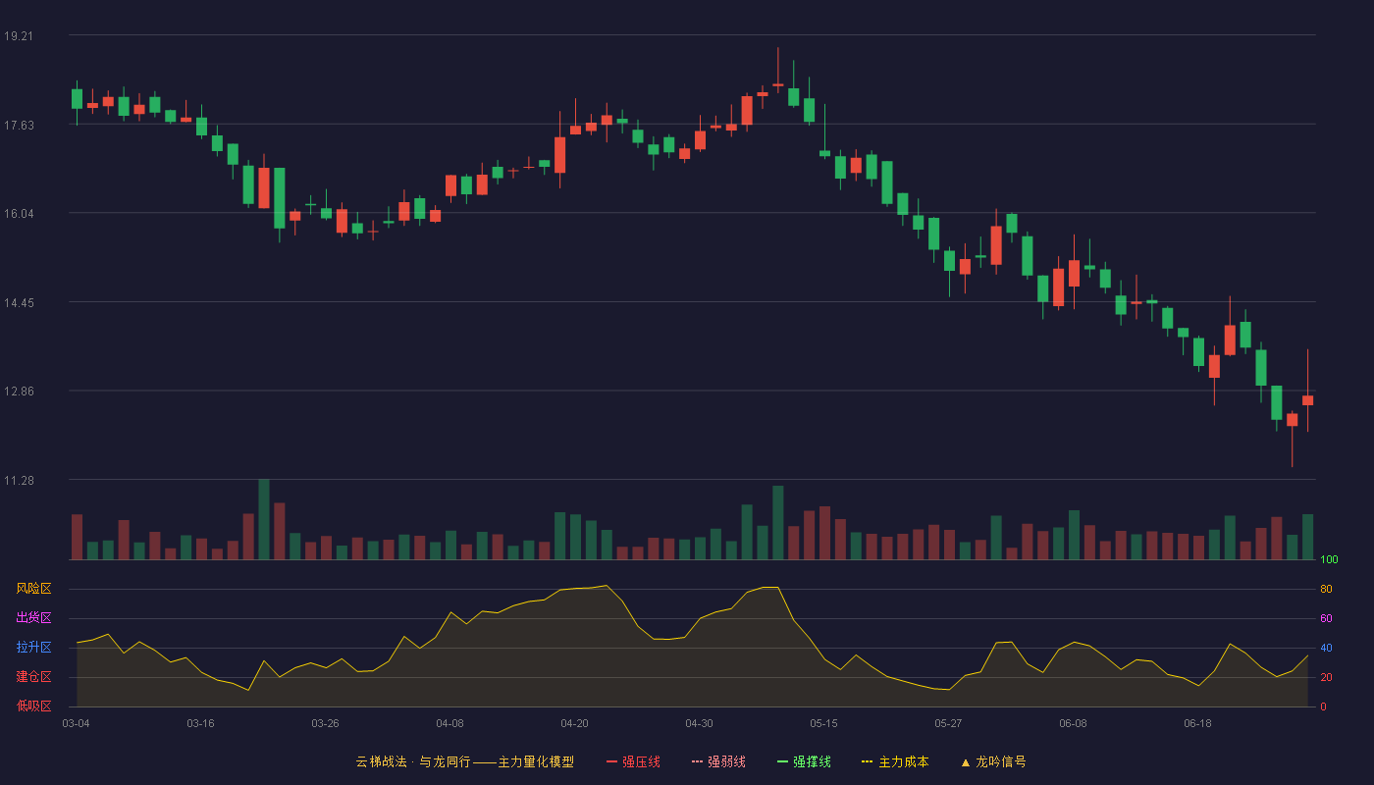Click the orange 80 indicator scale value
This screenshot has width=1374, height=785.
pyautogui.click(x=1326, y=590)
